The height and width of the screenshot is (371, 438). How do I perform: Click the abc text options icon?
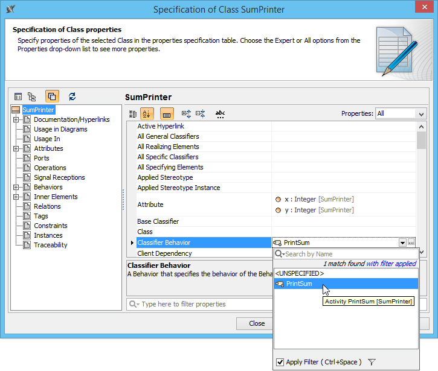220,113
